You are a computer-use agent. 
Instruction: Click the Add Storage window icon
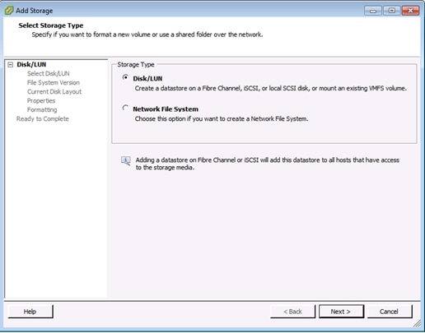pos(9,11)
